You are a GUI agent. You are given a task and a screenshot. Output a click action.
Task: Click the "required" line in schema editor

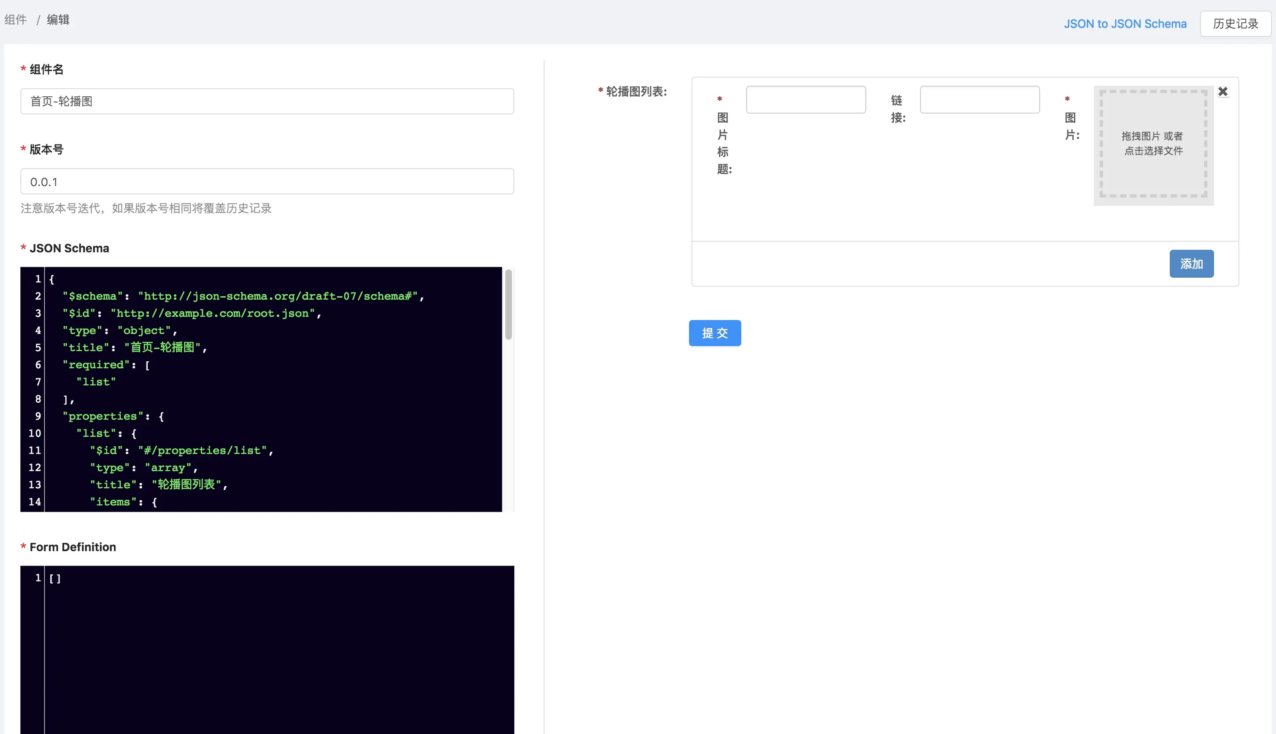click(x=106, y=365)
